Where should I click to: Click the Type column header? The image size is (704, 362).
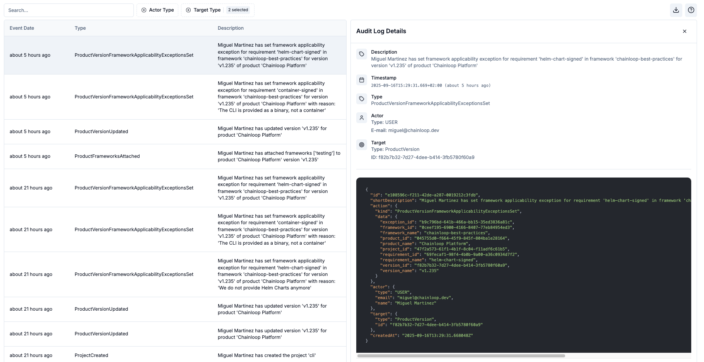[80, 28]
